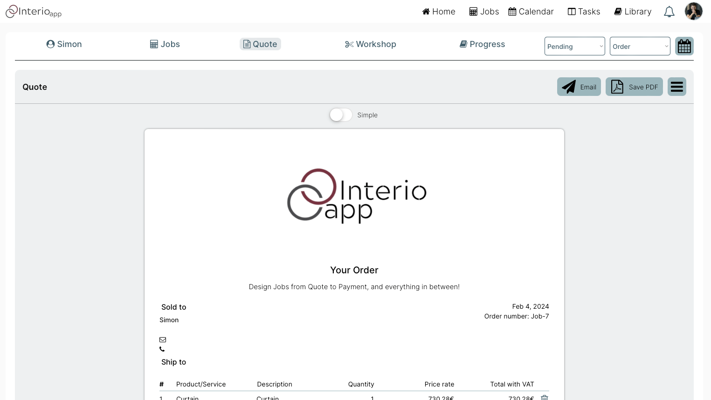Open Library in the top navigation

tap(633, 12)
